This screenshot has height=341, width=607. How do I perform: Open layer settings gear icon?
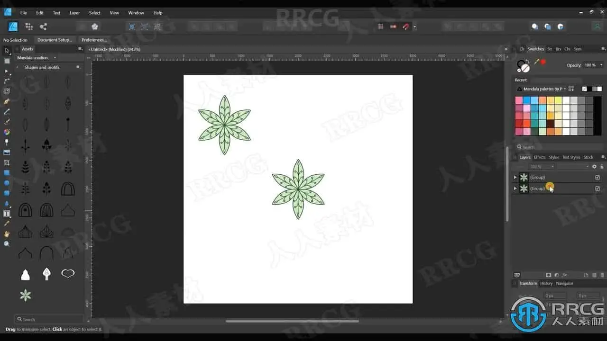(x=594, y=167)
